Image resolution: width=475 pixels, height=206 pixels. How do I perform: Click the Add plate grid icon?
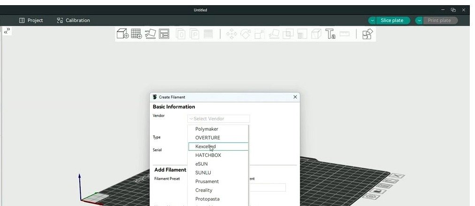pos(136,34)
